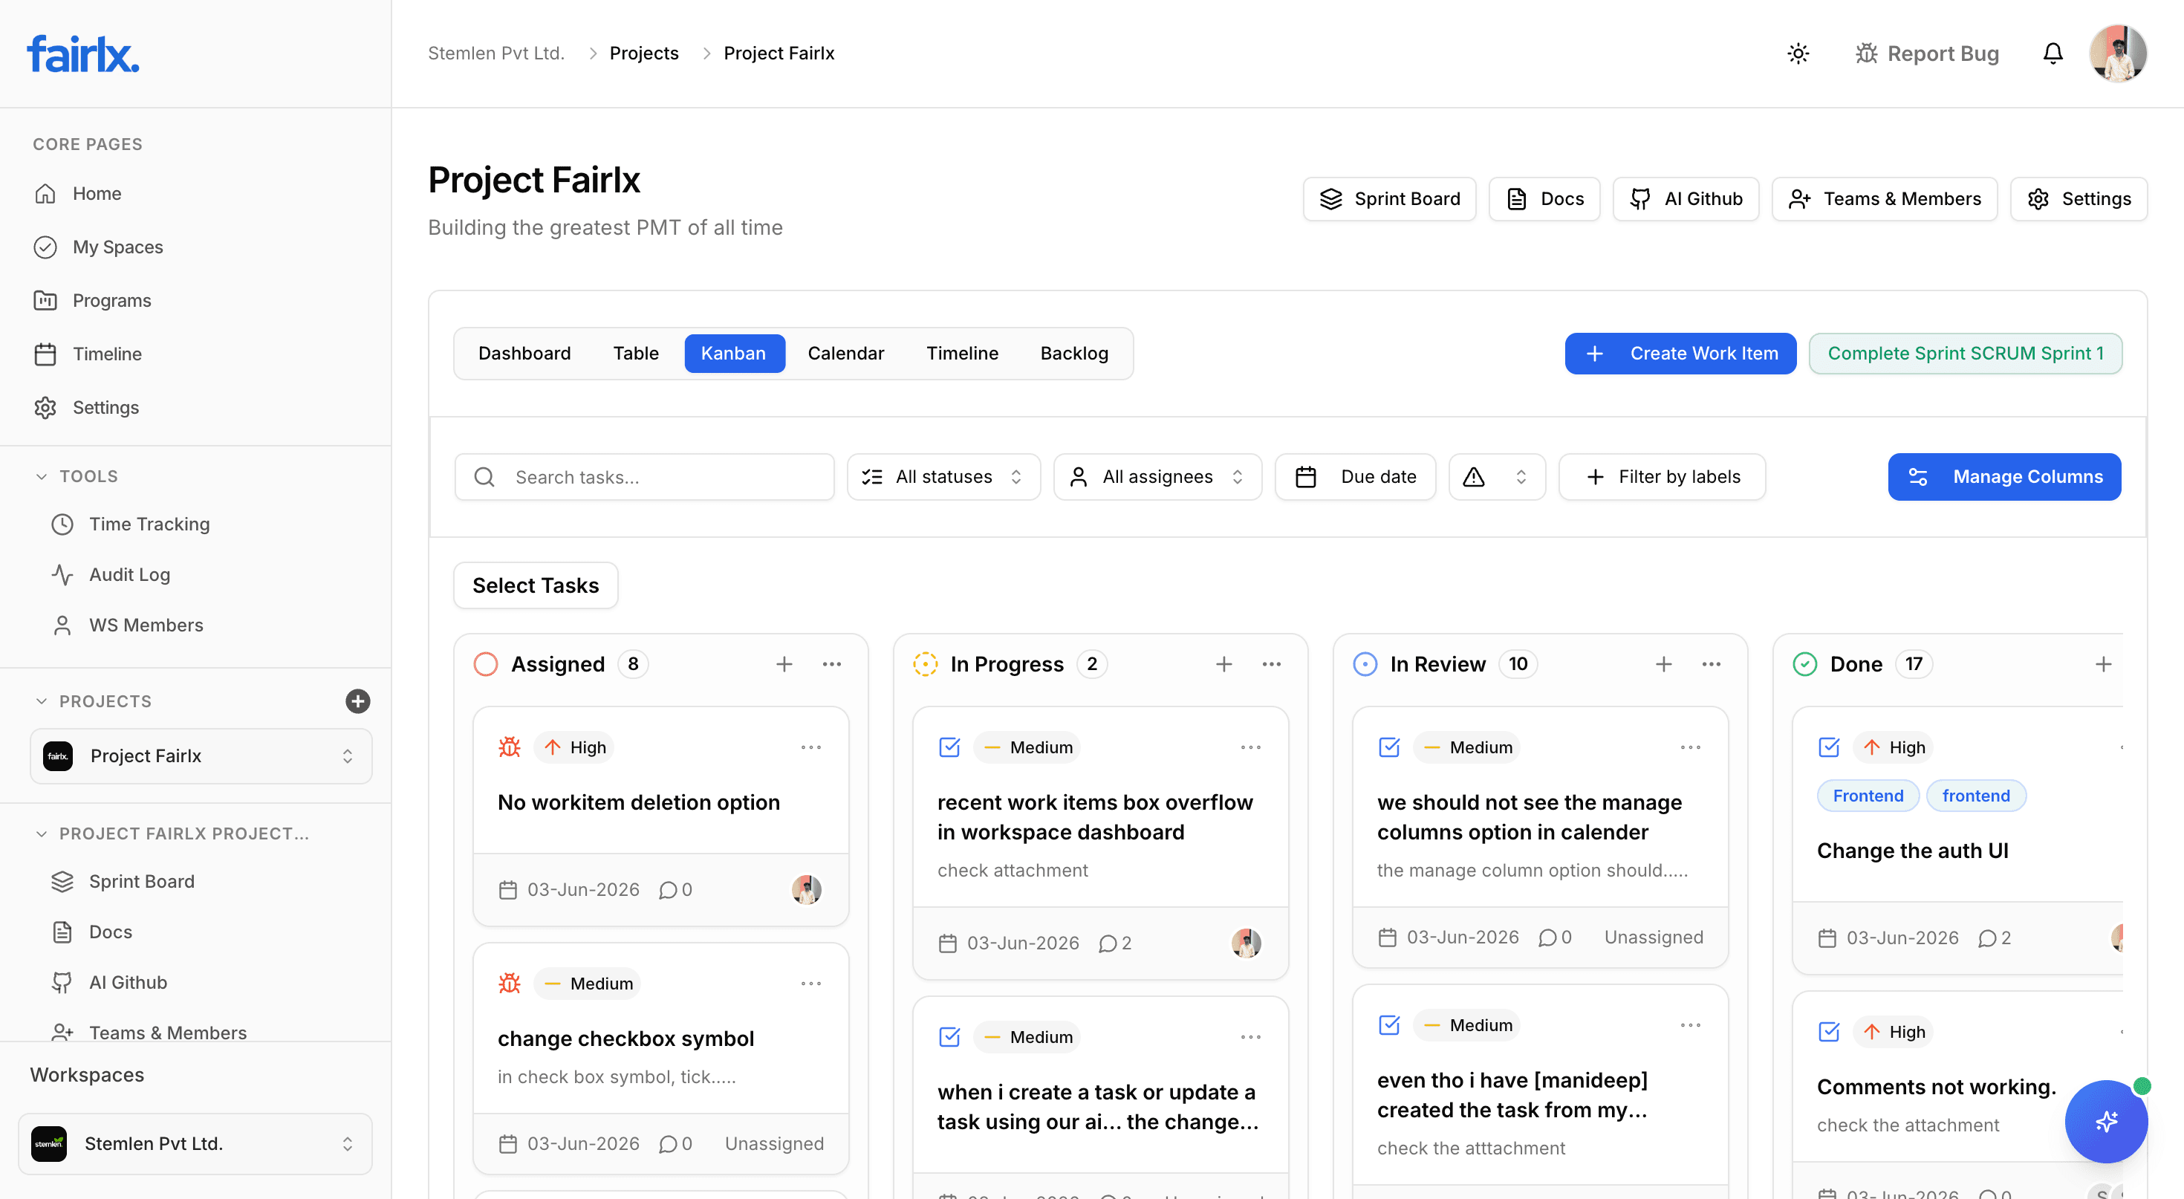
Task: Click In Progress status icon
Action: point(926,664)
